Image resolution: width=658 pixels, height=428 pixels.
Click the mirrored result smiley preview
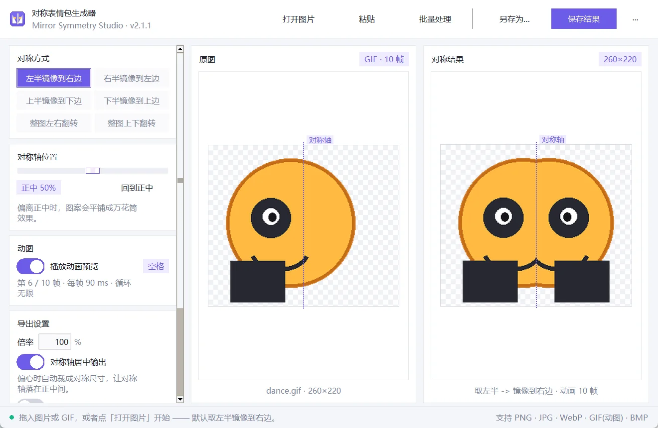(x=536, y=225)
